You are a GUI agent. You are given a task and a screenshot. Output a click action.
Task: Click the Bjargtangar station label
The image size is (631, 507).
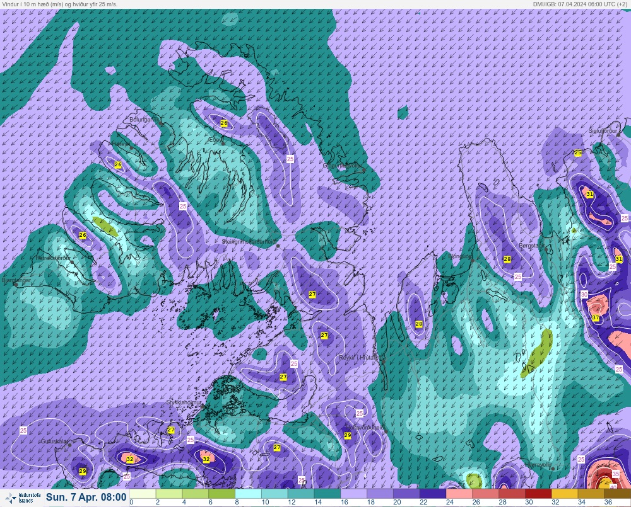16,280
